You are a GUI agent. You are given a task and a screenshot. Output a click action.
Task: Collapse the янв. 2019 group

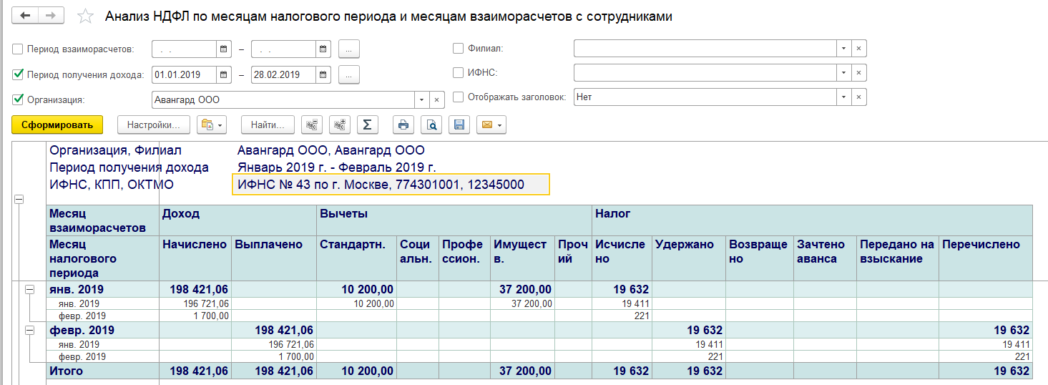click(30, 289)
